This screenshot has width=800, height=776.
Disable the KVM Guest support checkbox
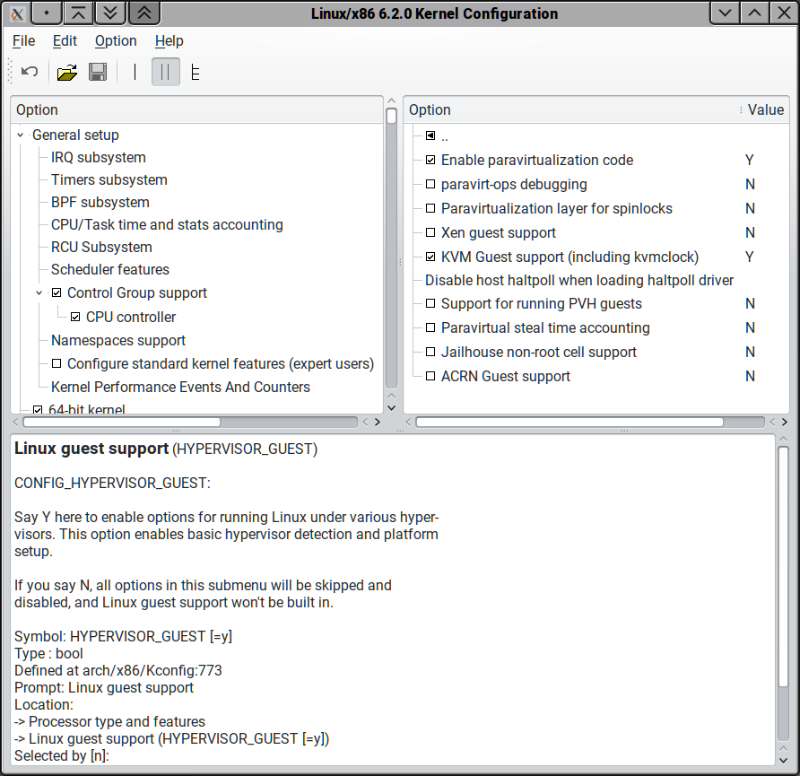430,257
